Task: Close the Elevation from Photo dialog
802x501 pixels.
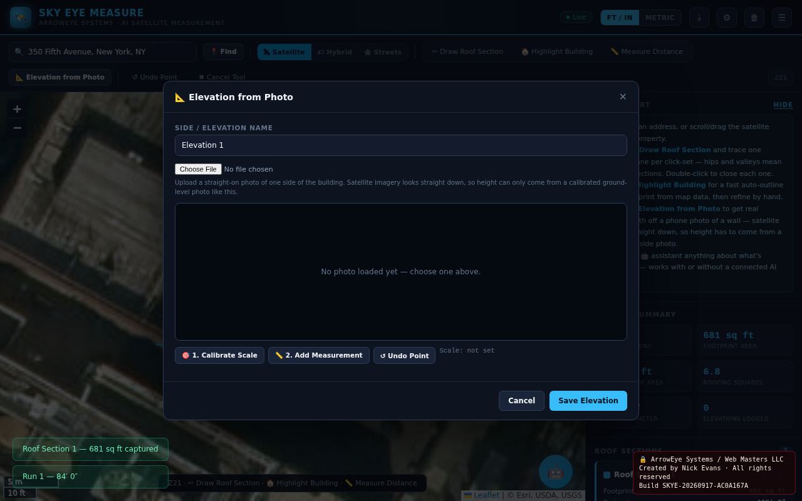Action: pos(623,96)
